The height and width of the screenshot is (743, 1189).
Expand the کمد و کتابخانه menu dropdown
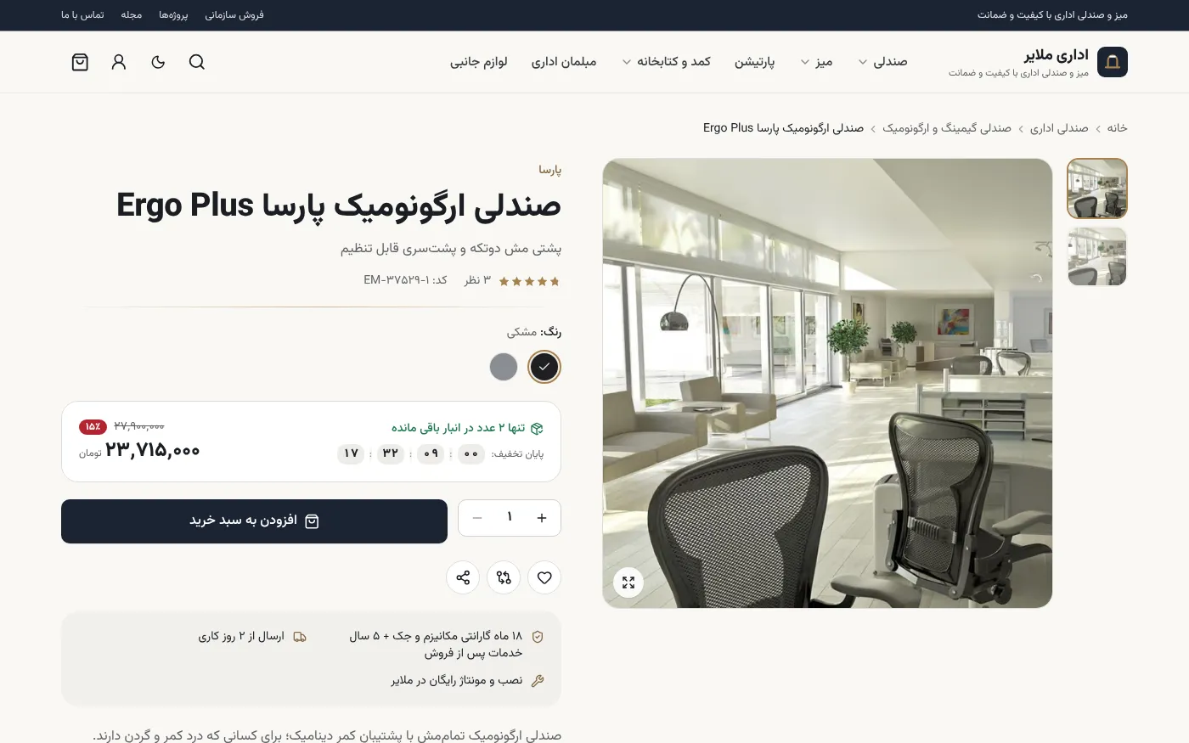[667, 62]
